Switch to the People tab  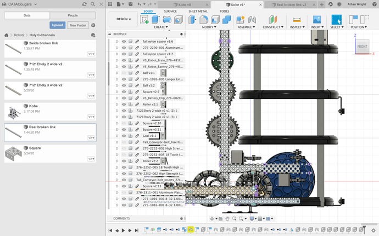click(x=73, y=16)
